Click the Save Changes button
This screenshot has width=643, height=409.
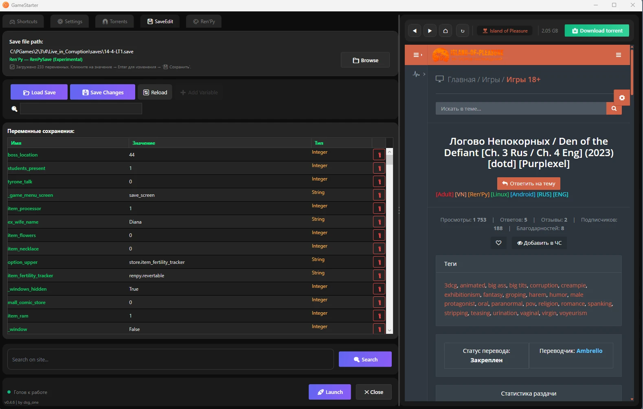103,92
